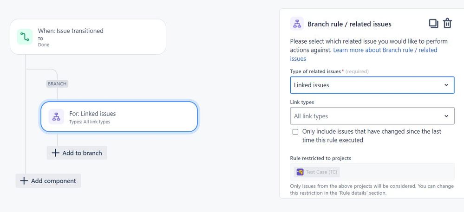Expand the Link types dropdown

372,116
